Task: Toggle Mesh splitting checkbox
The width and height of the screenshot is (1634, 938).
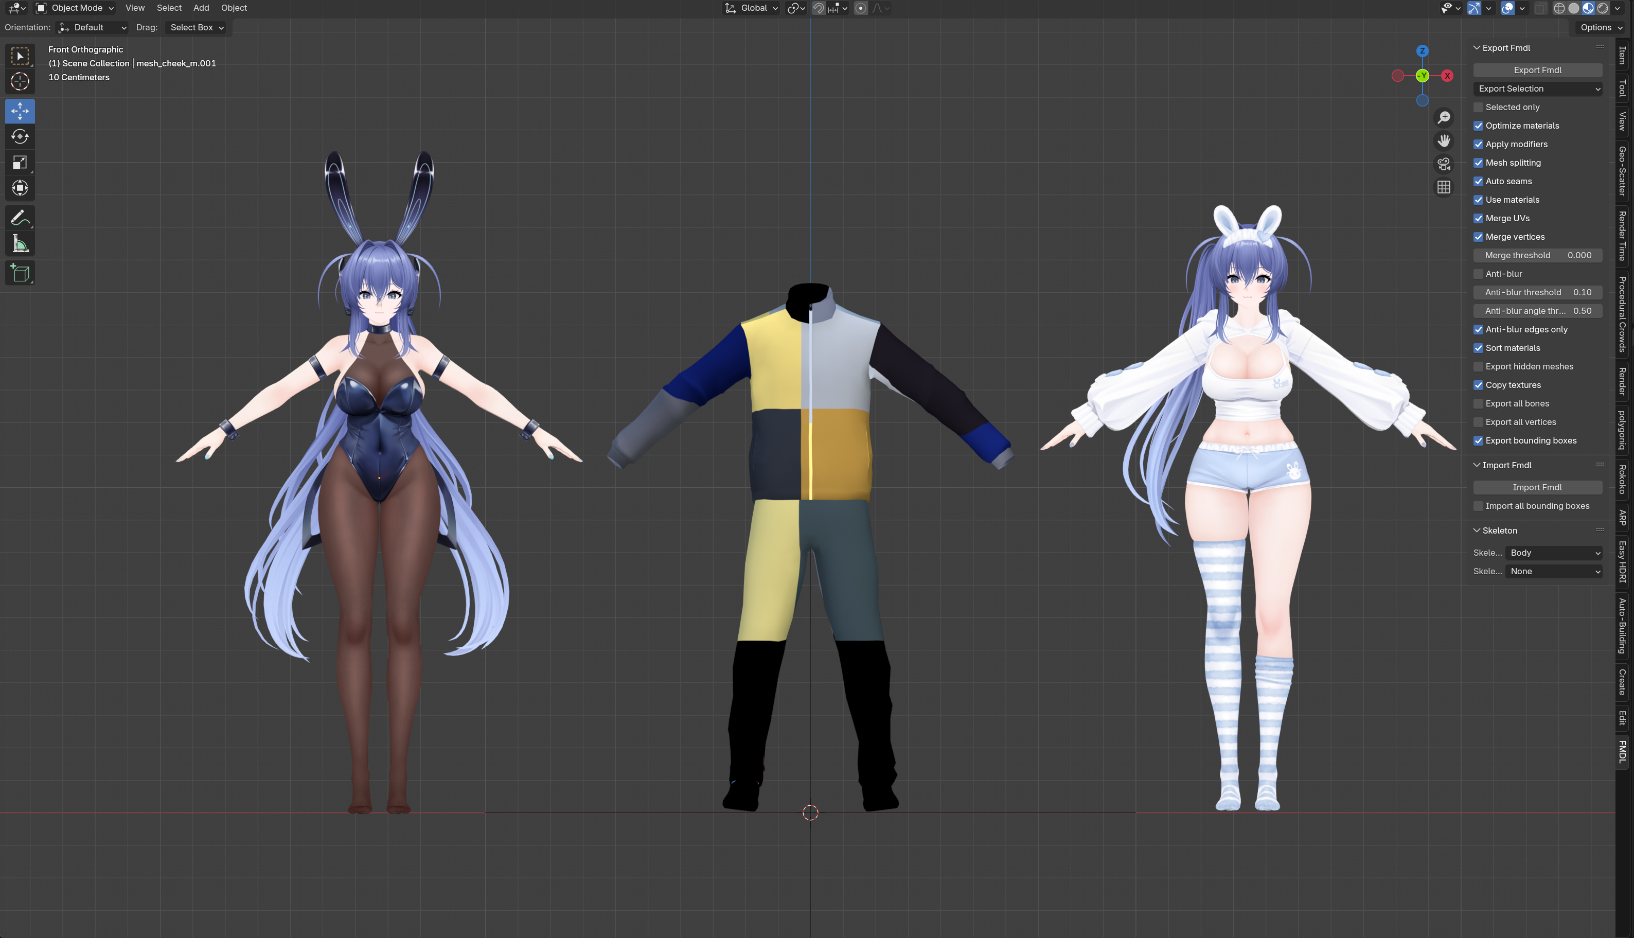Action: 1478,163
